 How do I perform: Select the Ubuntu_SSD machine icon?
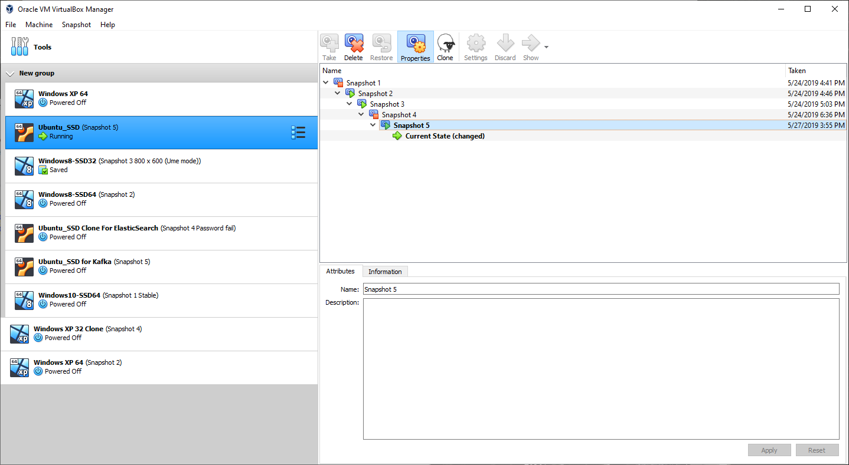click(x=24, y=132)
